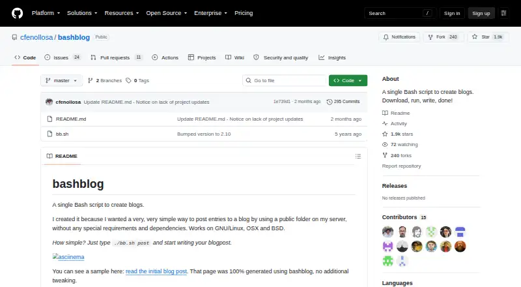
Task: Open the README.md file
Action: point(71,119)
